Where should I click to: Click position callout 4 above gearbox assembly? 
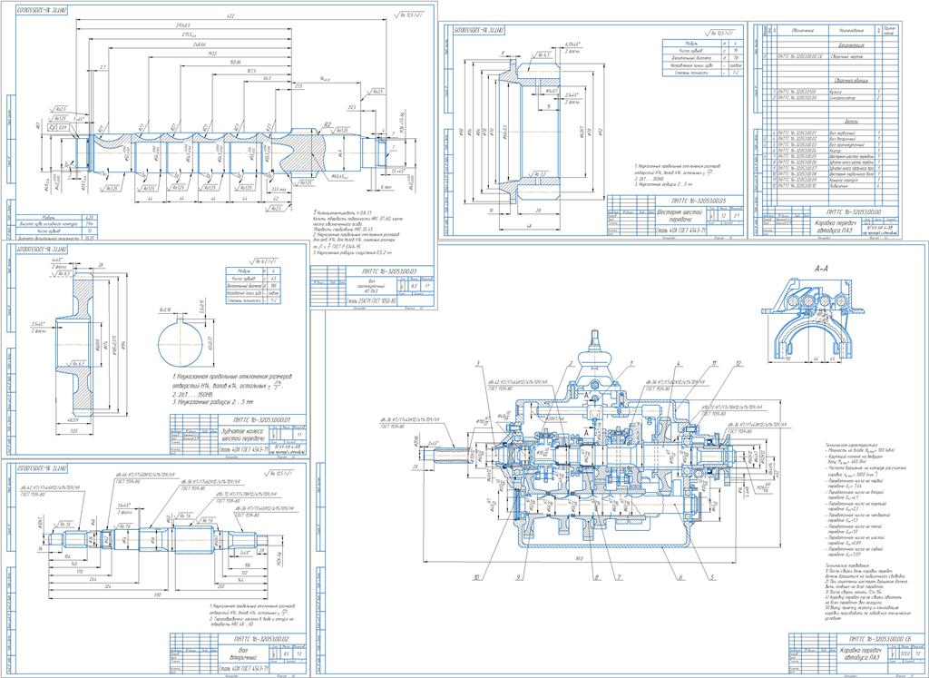point(678,363)
